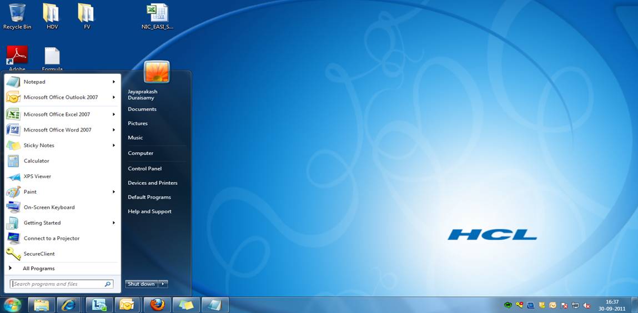638x313 pixels.
Task: Click the yellow key icon in system tray
Action: [x=520, y=305]
